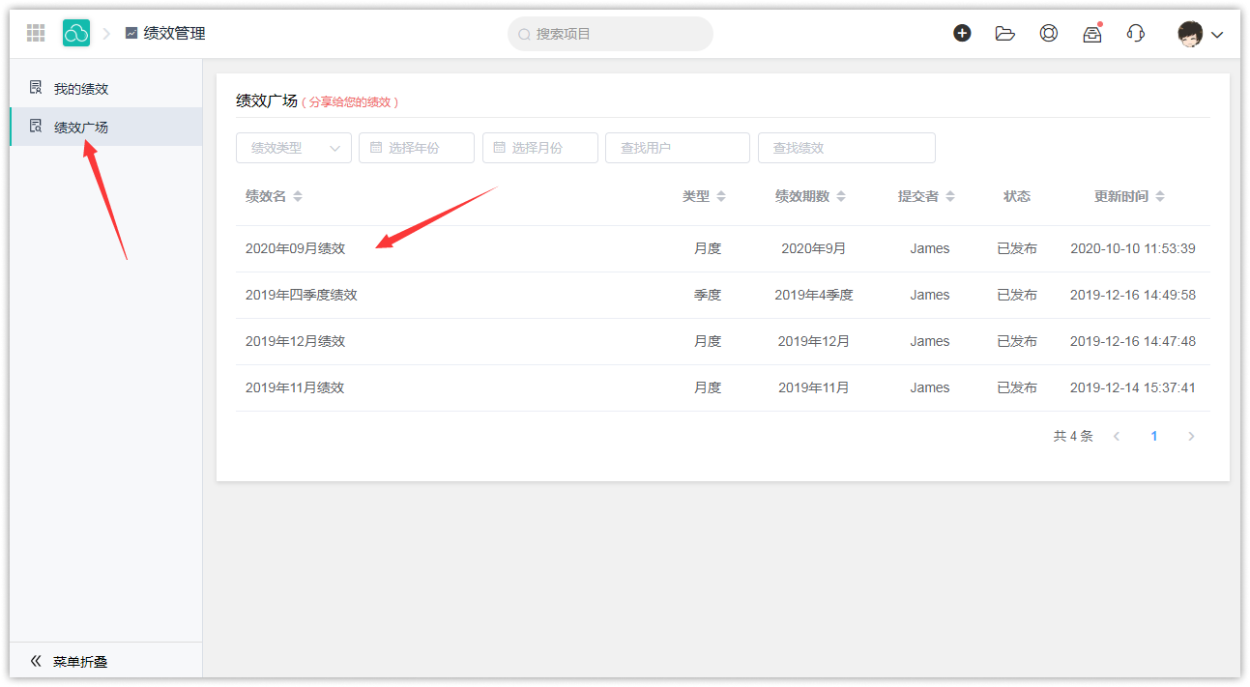Viewport: 1250px width, 687px height.
Task: Click the 搜索项目 search box
Action: [610, 34]
